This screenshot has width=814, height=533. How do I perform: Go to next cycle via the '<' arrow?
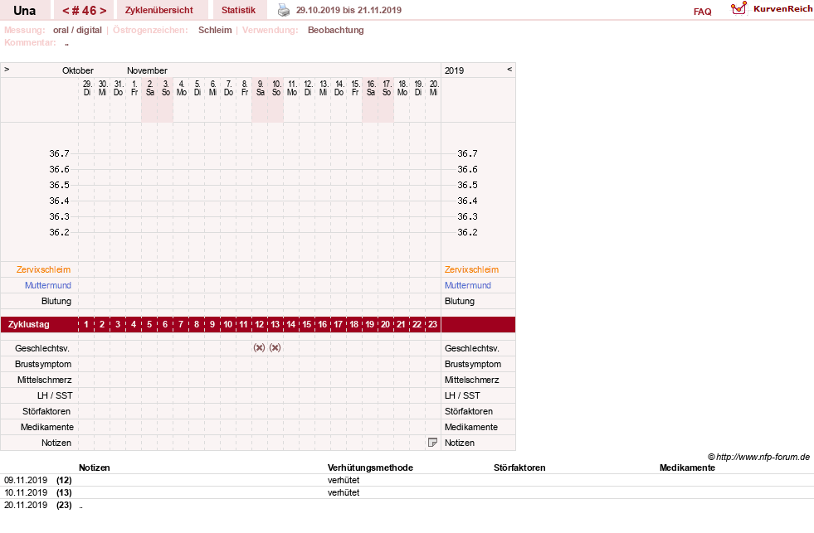[x=509, y=69]
